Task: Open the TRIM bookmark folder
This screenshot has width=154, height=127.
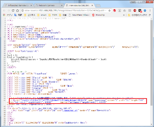Action: pos(53,15)
